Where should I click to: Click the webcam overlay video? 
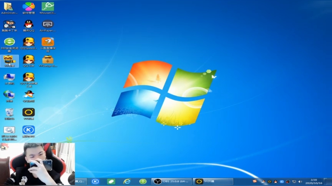(x=37, y=164)
